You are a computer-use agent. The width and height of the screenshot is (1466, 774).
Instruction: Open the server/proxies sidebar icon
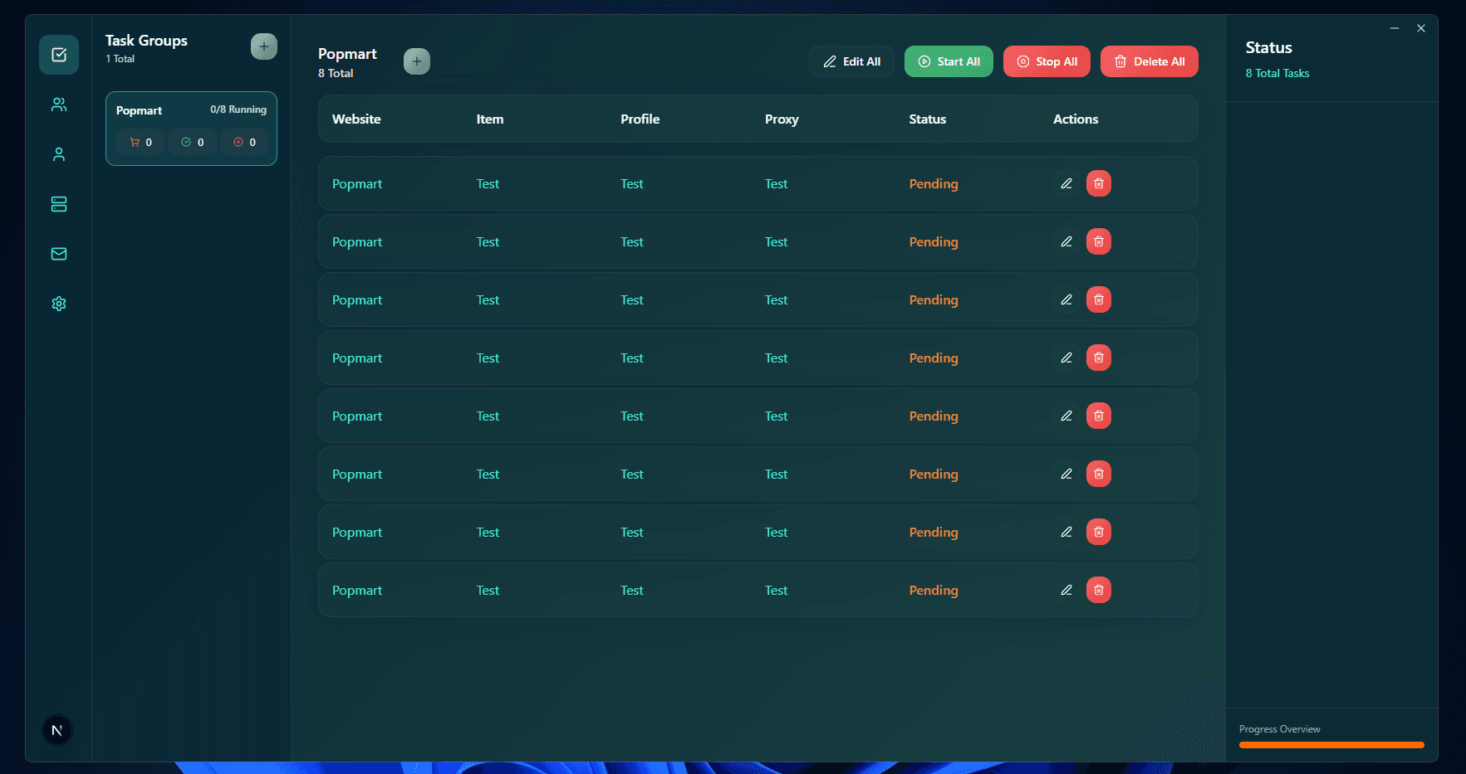pos(59,204)
